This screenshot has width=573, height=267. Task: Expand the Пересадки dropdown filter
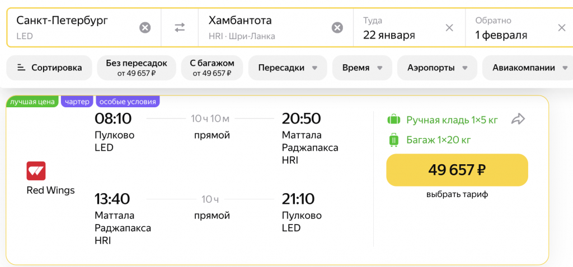pos(288,68)
